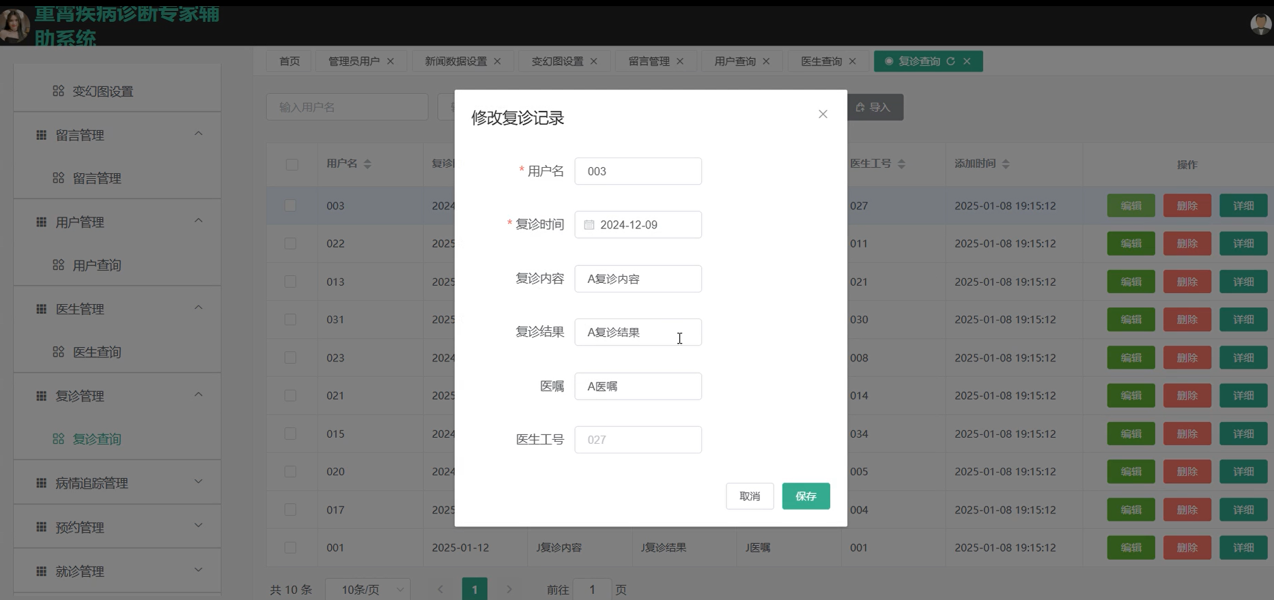This screenshot has width=1274, height=600.
Task: Close the 管理员用户 tab
Action: (x=391, y=61)
